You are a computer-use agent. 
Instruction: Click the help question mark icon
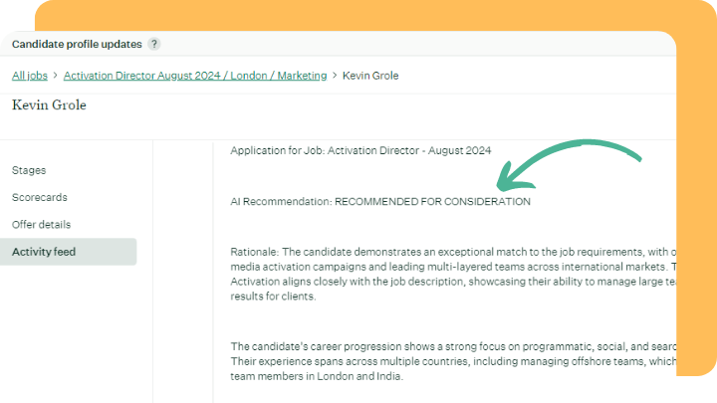[x=154, y=44]
